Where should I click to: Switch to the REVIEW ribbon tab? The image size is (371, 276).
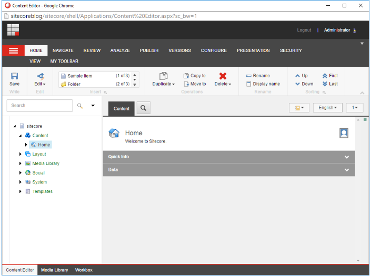click(92, 50)
